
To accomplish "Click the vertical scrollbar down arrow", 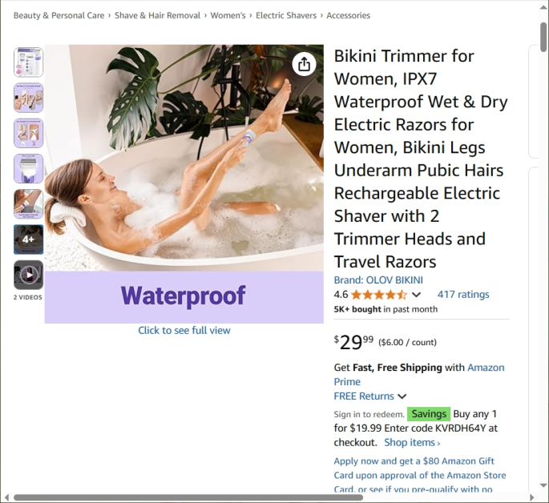I will (543, 485).
